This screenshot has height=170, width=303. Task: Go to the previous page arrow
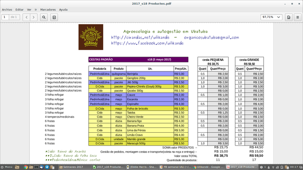click(x=27, y=17)
